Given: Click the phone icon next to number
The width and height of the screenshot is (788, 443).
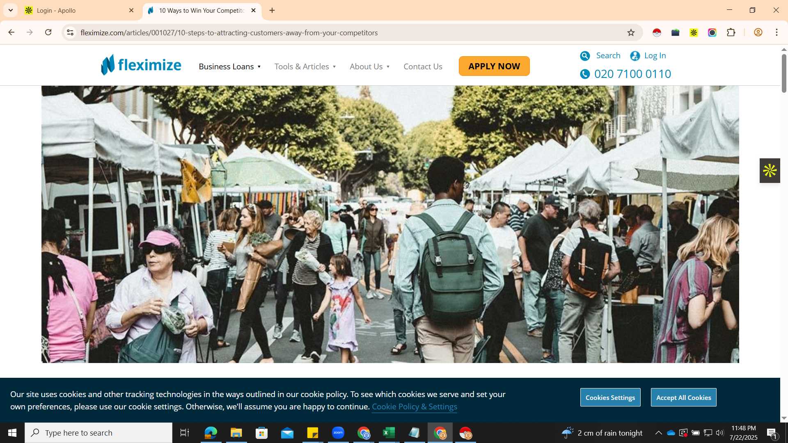Looking at the screenshot, I should point(585,74).
